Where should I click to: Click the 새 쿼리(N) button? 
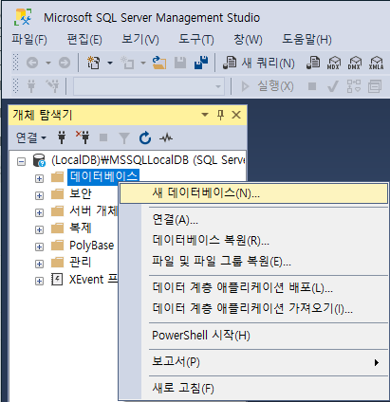tap(259, 63)
